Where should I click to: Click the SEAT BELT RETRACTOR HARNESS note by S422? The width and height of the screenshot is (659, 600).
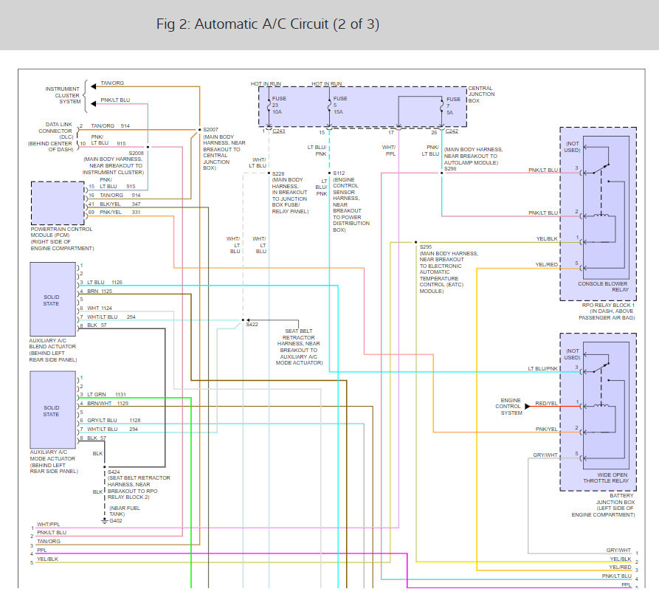pyautogui.click(x=299, y=347)
